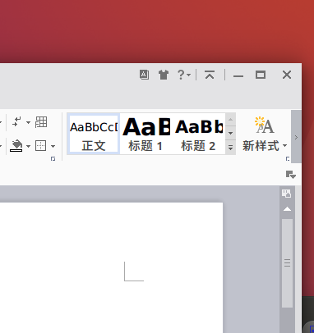Screen dimensions: 314x333
Task: Expand the full styles gallery list
Action: click(x=230, y=148)
